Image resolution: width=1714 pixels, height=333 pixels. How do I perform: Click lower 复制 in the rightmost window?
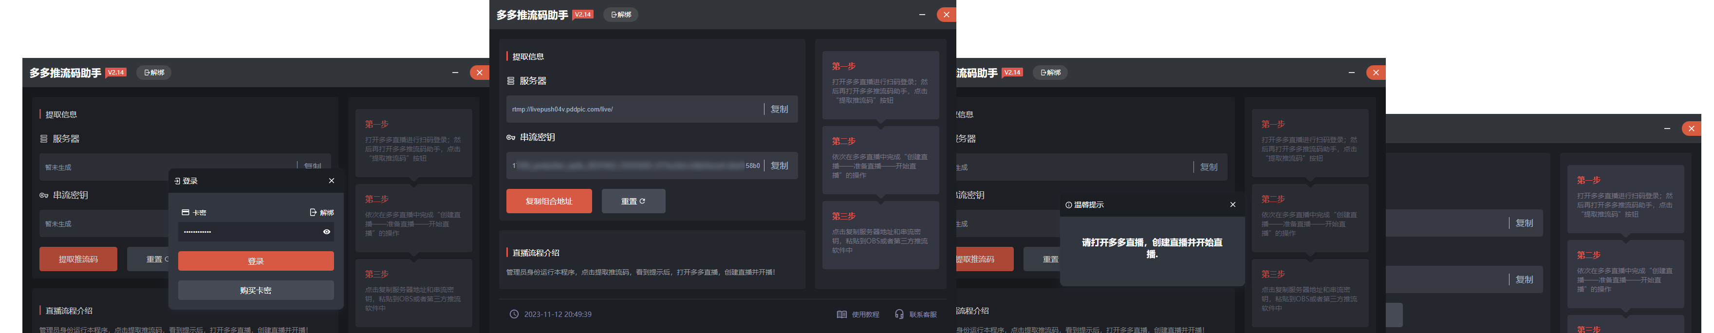1525,280
